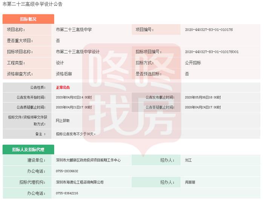
Task: Click the 资格后审 qualification review value
Action: coord(64,74)
